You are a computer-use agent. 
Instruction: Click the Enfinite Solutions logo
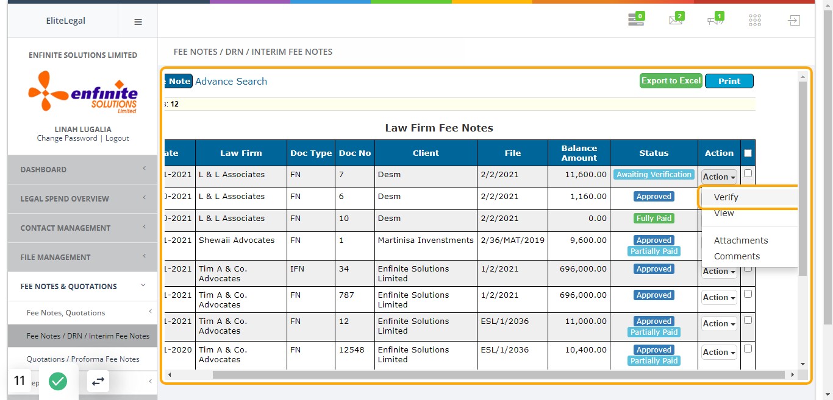click(82, 92)
